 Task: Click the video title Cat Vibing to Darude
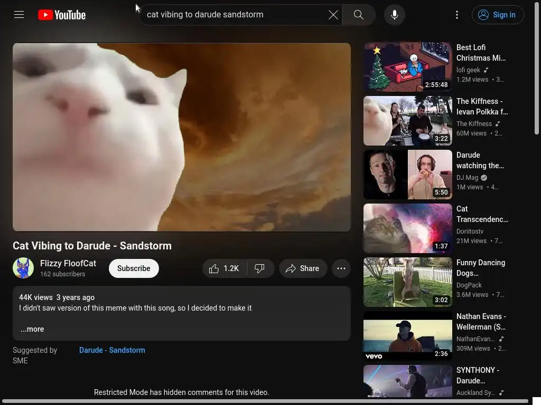[x=92, y=246]
